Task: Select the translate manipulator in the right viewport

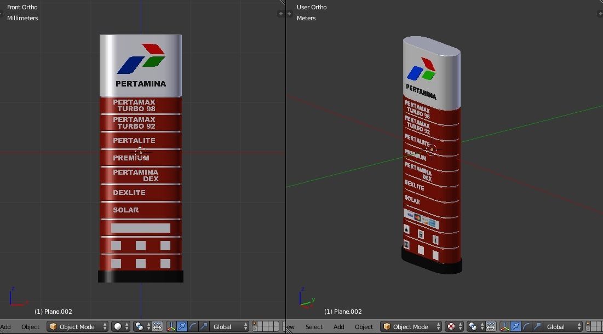Action: (x=515, y=326)
